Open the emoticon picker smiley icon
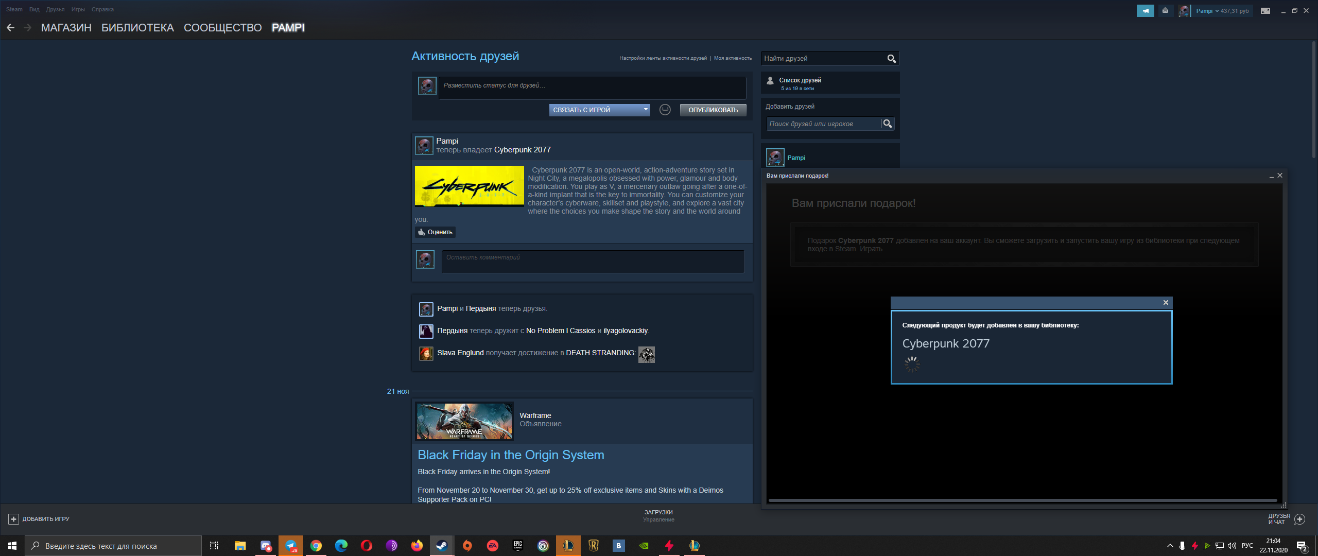The height and width of the screenshot is (556, 1318). point(665,110)
